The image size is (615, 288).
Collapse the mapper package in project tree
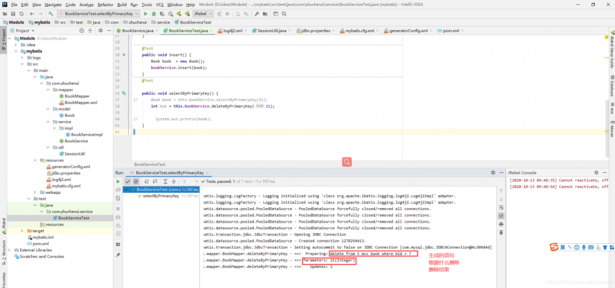pos(48,90)
